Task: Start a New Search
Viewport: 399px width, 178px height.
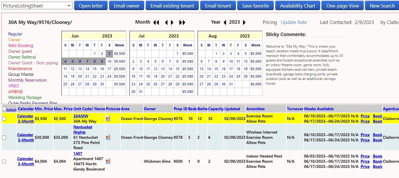Action: [x=382, y=5]
